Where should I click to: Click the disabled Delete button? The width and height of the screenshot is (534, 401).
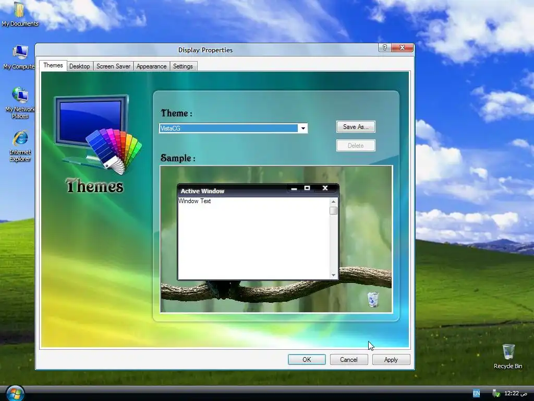click(356, 146)
